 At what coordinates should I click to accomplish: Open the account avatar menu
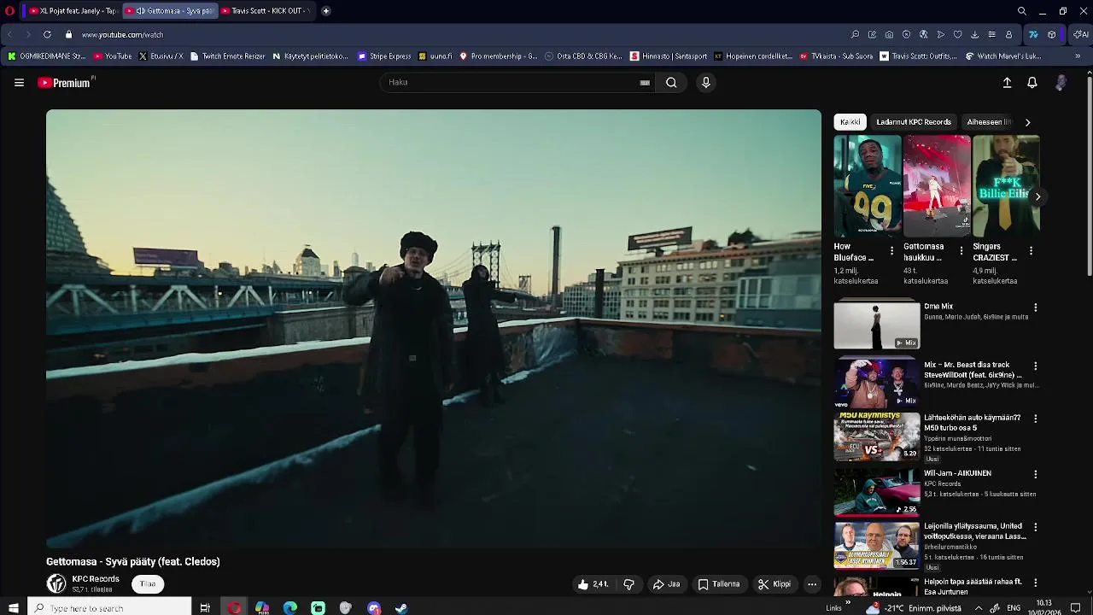click(x=1061, y=83)
